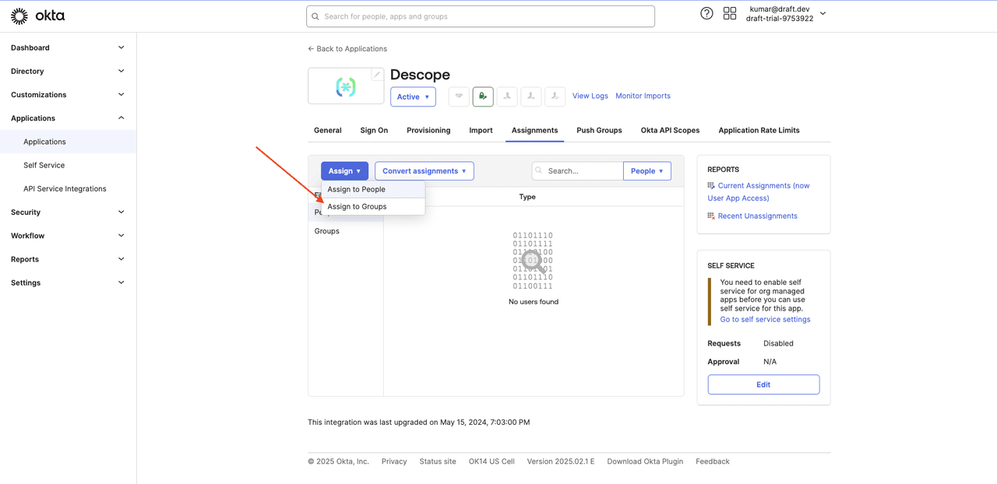997x484 pixels.
Task: Open the Active status dropdown
Action: (413, 96)
